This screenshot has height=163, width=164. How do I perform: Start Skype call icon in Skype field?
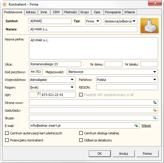(155, 118)
